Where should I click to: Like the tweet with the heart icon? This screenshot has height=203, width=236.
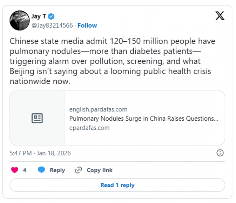pos(15,170)
